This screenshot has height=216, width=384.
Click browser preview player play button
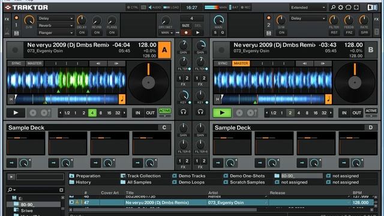click(11, 176)
